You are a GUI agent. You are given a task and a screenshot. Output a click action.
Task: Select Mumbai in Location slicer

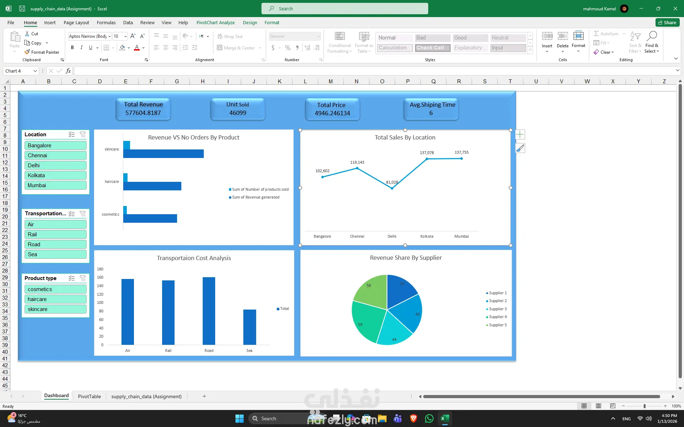click(55, 185)
